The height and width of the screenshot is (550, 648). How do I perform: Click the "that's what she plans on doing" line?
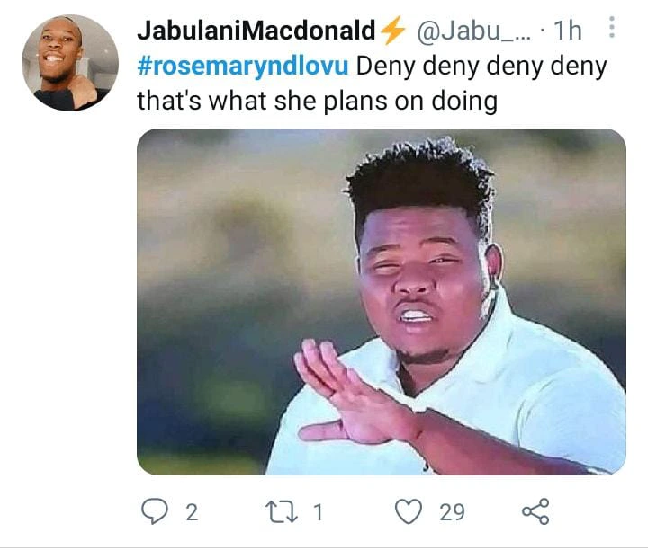[x=317, y=101]
